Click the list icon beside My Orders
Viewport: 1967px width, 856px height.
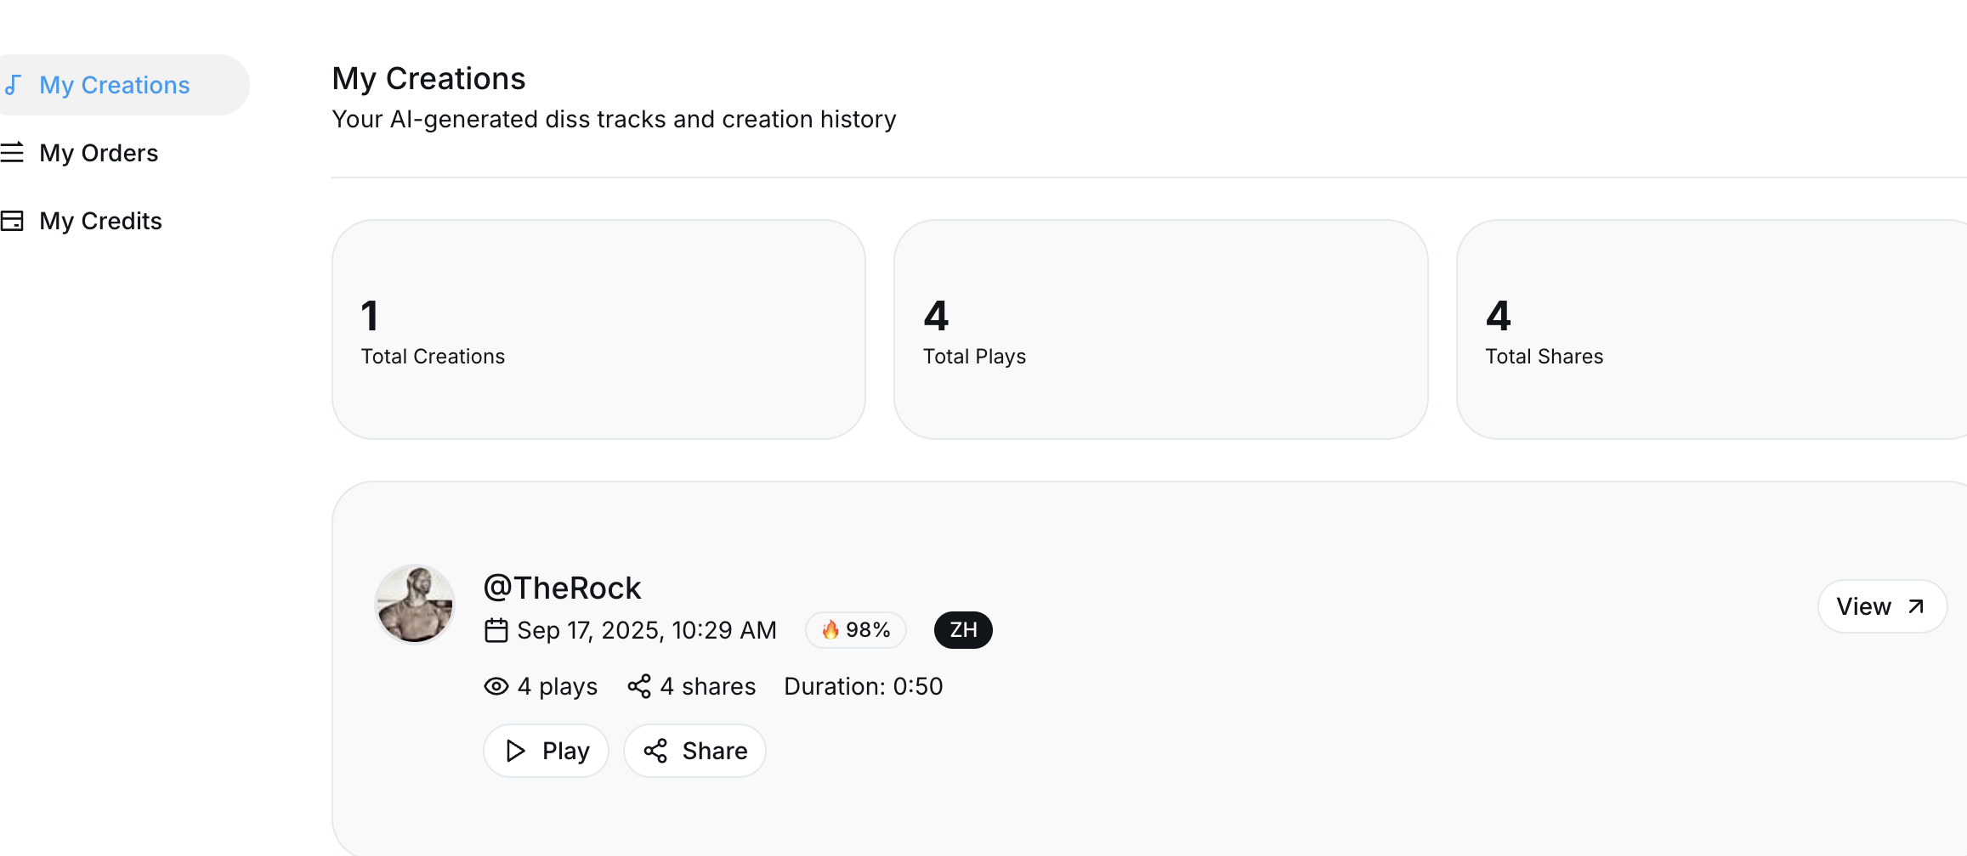[12, 153]
